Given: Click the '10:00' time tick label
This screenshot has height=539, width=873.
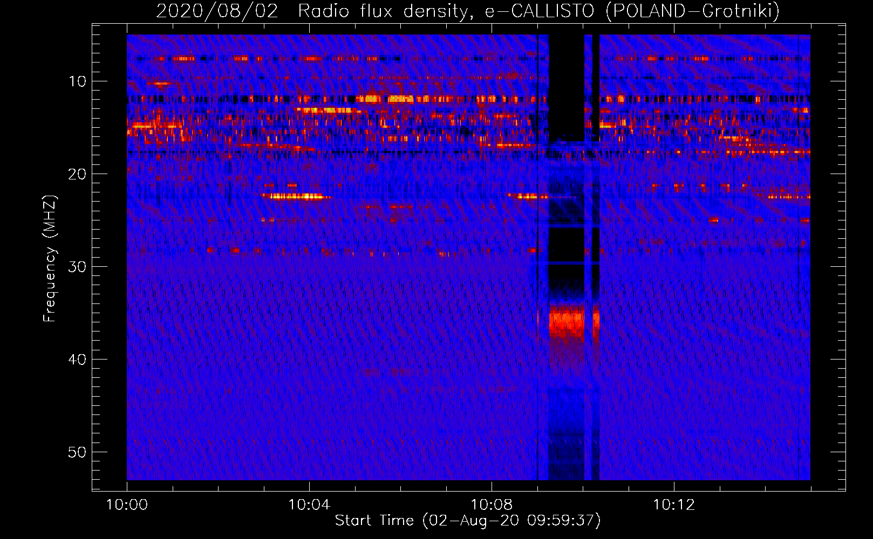Looking at the screenshot, I should point(127,505).
